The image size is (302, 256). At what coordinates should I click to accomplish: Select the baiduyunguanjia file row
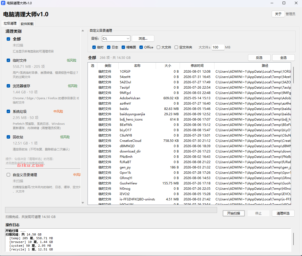pyautogui.click(x=189, y=114)
